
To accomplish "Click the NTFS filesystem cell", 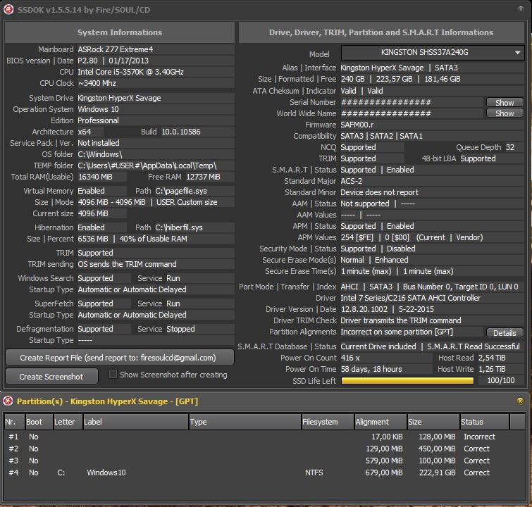I will point(314,472).
